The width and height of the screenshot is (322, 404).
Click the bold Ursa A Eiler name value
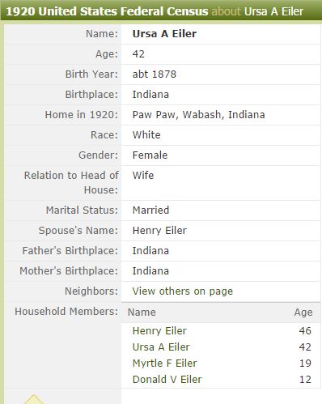point(164,34)
